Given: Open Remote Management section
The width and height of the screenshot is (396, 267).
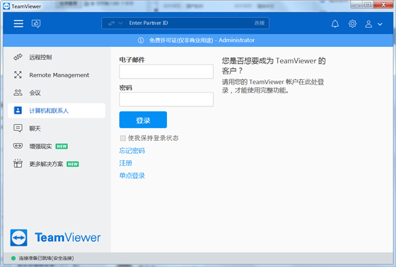Looking at the screenshot, I should pos(57,75).
